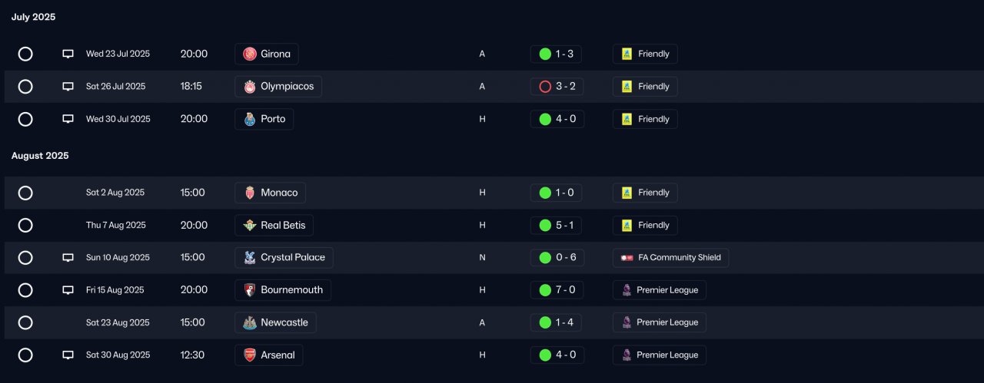Click the green result dot for 7 - 0
This screenshot has width=984, height=383.
[545, 290]
